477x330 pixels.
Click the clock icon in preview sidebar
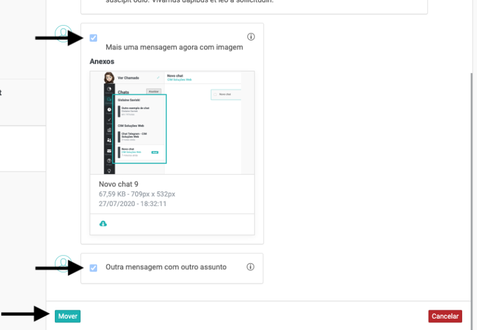[x=109, y=110]
